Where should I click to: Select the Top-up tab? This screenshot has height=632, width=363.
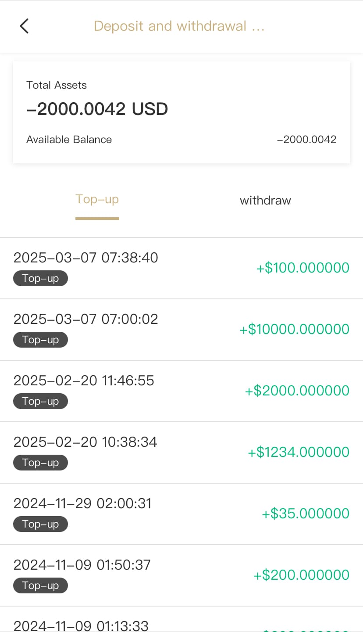point(97,200)
